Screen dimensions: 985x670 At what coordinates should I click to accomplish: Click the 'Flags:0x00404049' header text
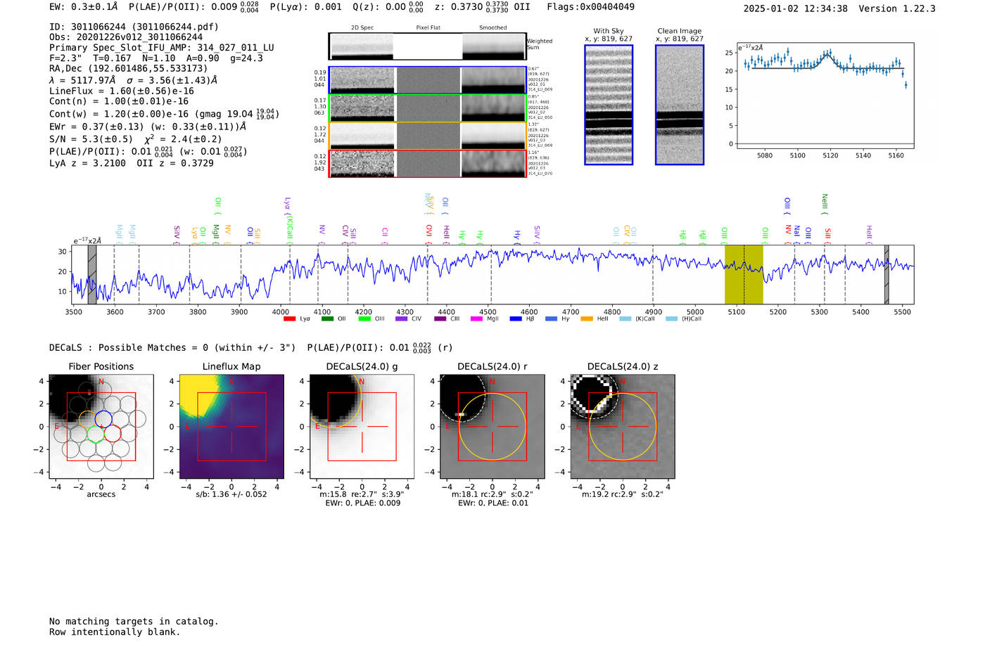click(590, 7)
